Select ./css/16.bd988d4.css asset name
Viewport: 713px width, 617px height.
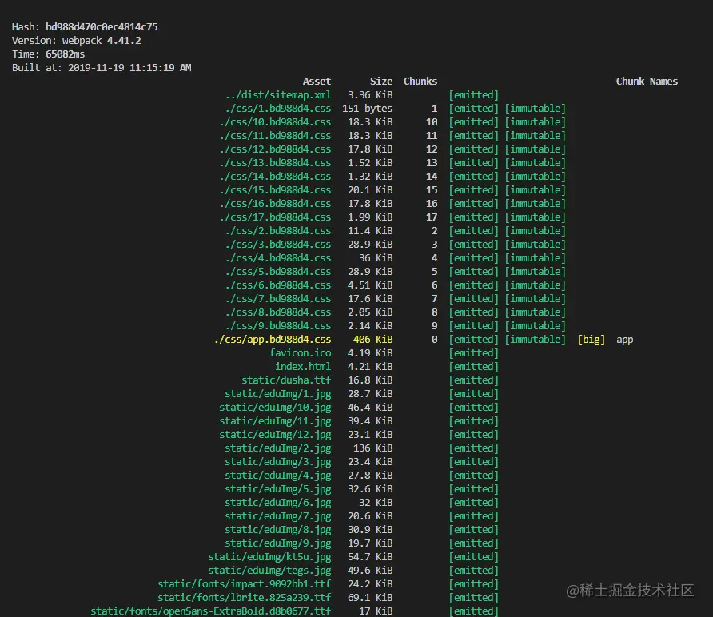pos(275,204)
